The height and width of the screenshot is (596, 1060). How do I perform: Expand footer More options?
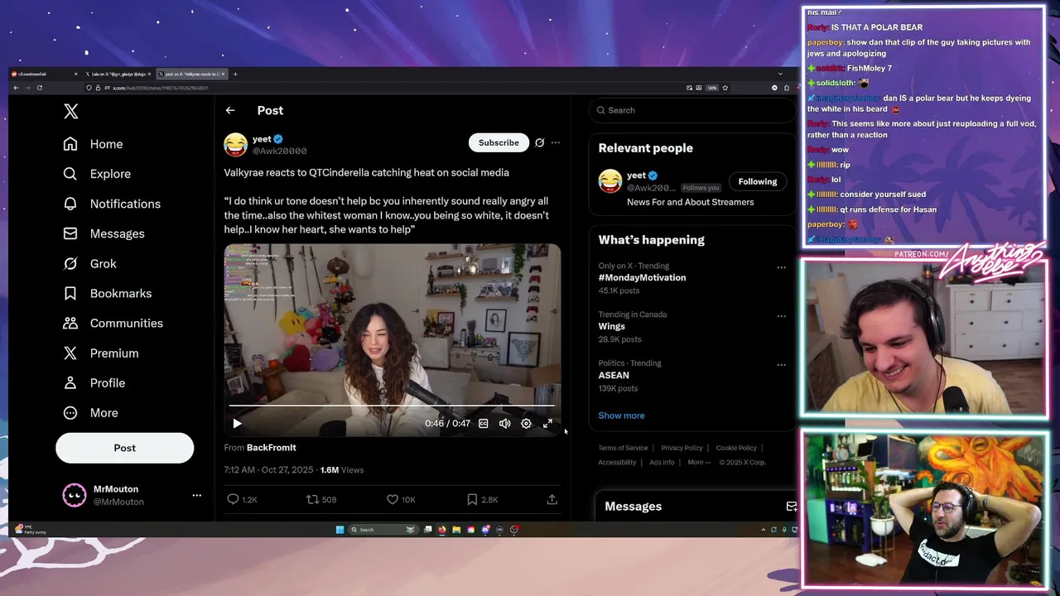coord(699,463)
